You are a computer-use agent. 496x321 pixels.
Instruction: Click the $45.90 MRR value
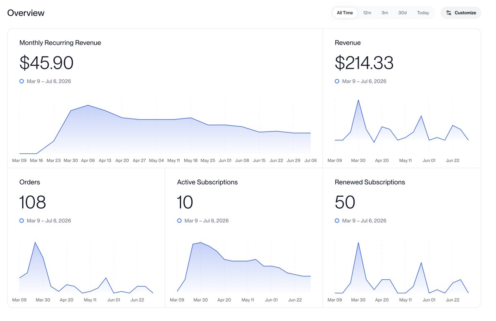(46, 63)
